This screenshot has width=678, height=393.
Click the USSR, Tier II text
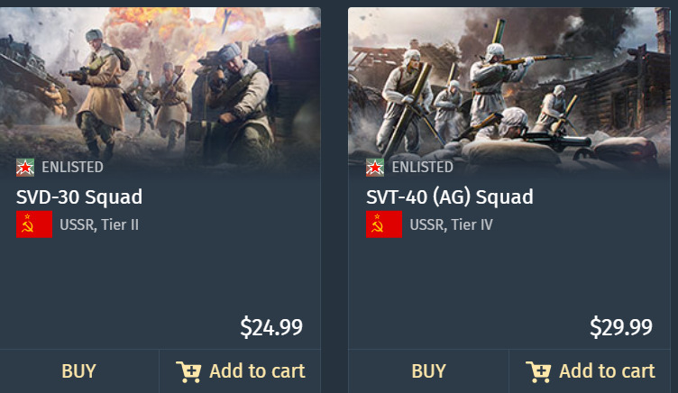[99, 224]
